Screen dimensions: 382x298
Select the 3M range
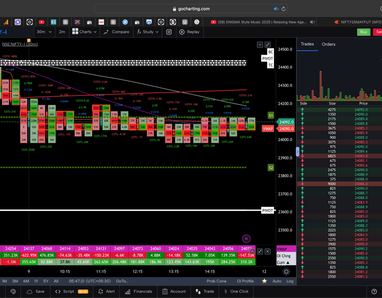click(15, 281)
